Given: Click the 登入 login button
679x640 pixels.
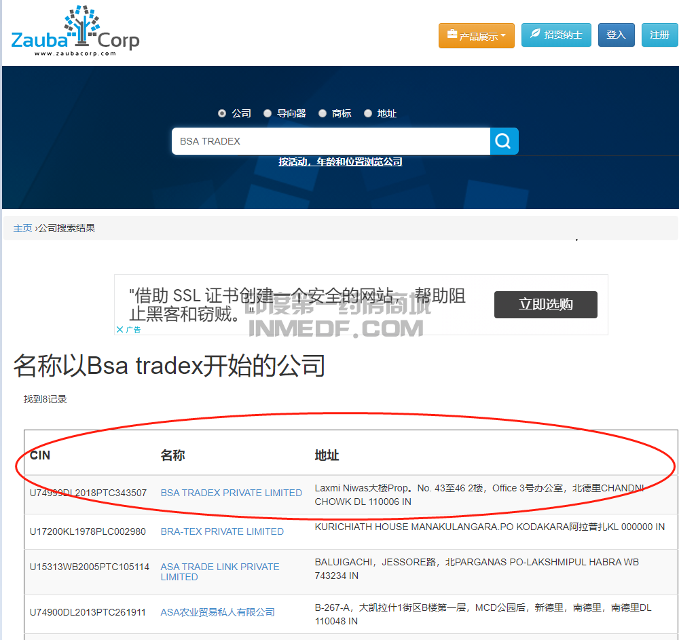Looking at the screenshot, I should pyautogui.click(x=616, y=35).
